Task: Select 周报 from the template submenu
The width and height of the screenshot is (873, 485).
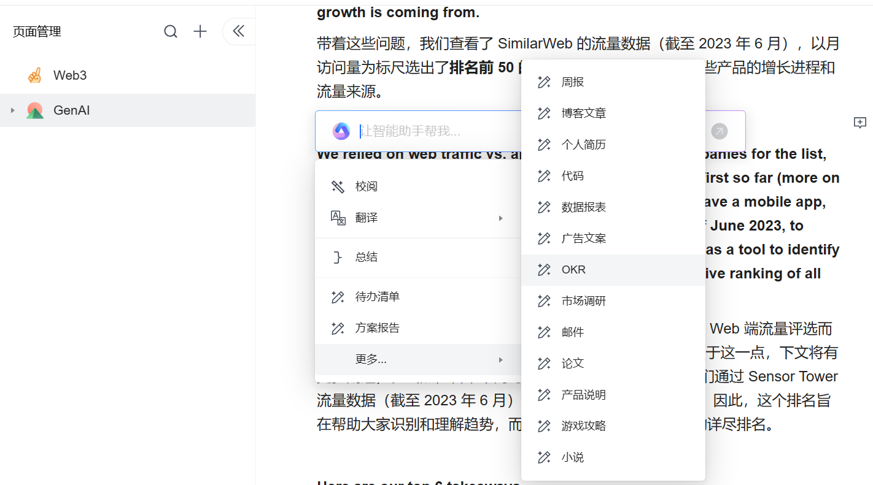Action: (x=572, y=82)
